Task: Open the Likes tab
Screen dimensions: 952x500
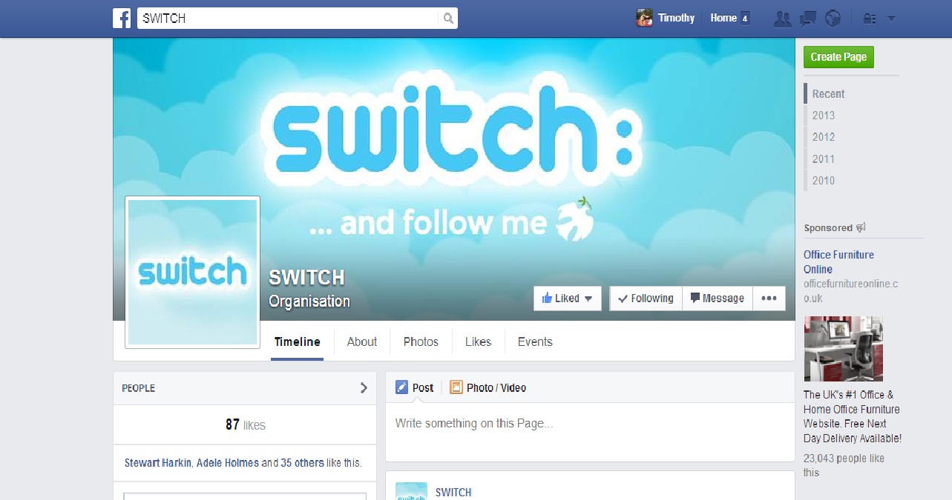Action: pos(478,341)
